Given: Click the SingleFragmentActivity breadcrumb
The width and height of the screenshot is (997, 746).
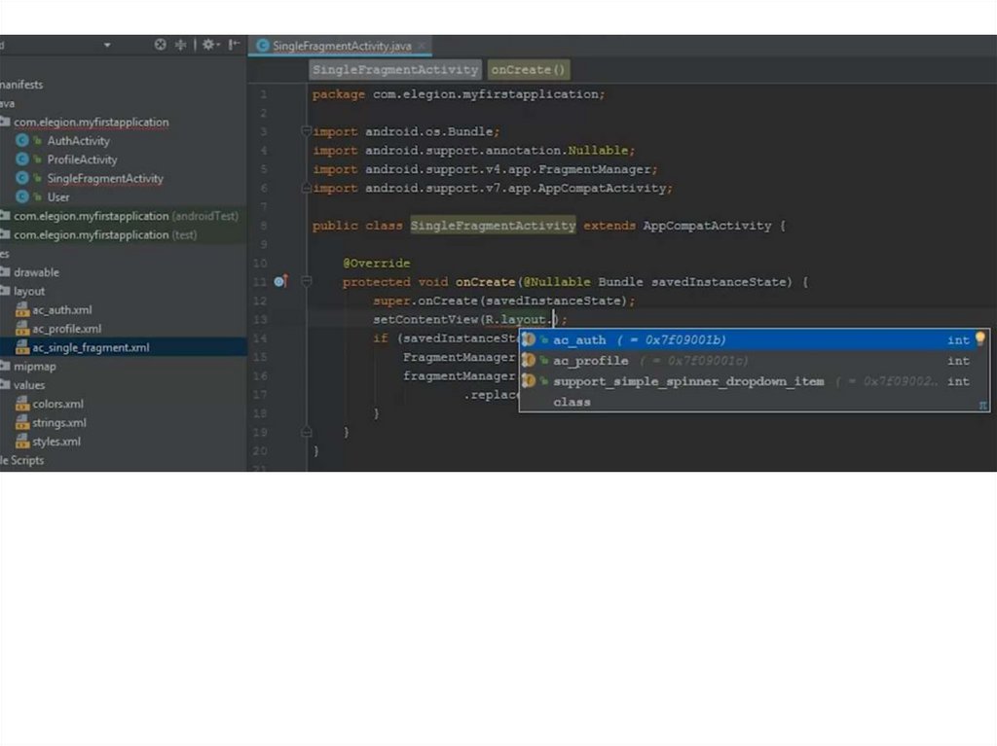Looking at the screenshot, I should click(x=395, y=70).
